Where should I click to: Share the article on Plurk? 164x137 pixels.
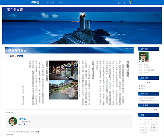coord(13,56)
